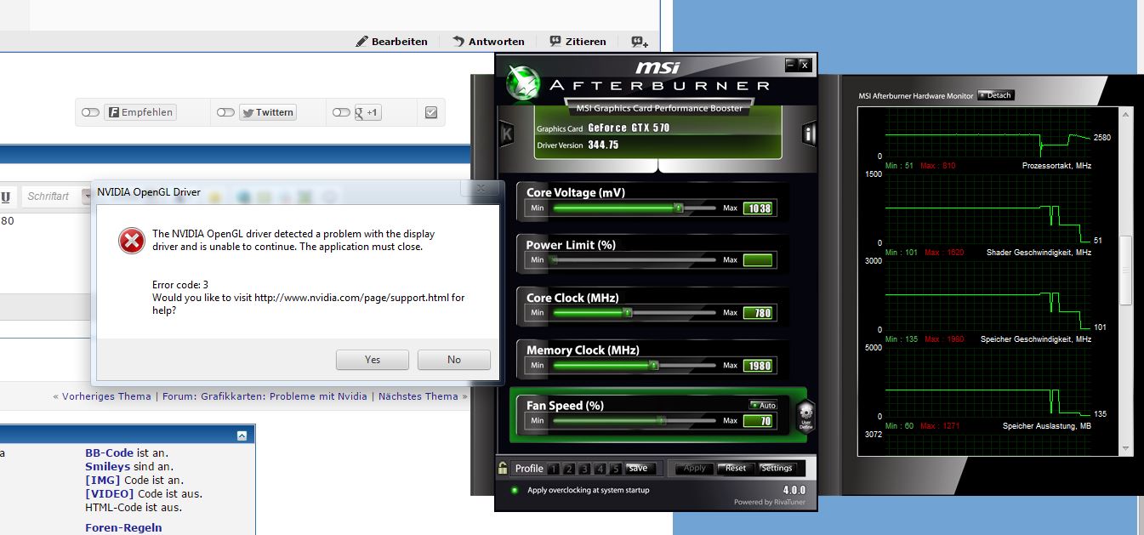
Task: Click the Google +1 button
Action: [367, 112]
